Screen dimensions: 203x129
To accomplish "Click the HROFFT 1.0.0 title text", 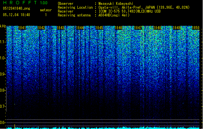I will (25, 3).
